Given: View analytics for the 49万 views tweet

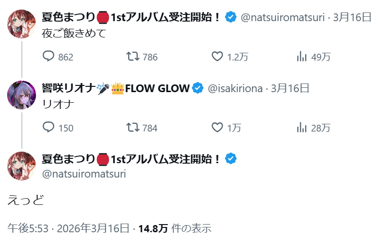Looking at the screenshot, I should point(302,57).
